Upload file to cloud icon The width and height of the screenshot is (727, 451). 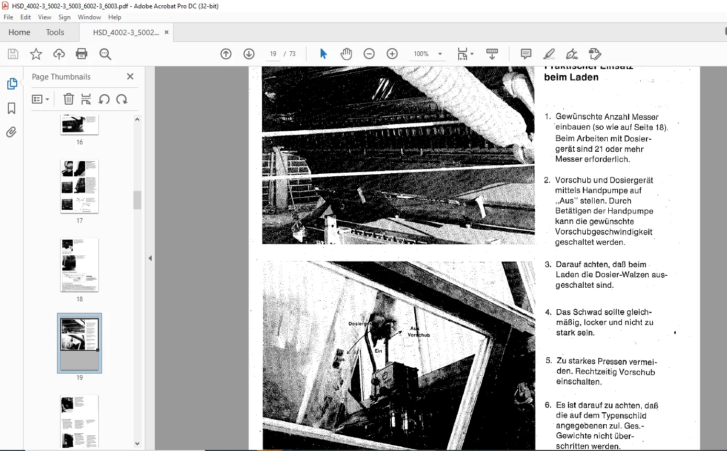[59, 54]
